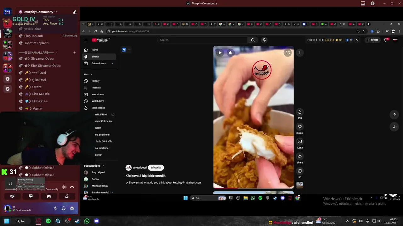
Task: Close the active Chrome tab
Action: coord(344,24)
